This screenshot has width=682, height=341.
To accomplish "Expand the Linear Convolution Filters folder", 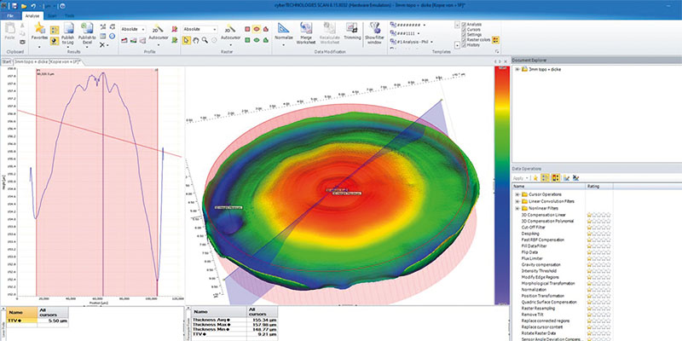I will [x=517, y=201].
